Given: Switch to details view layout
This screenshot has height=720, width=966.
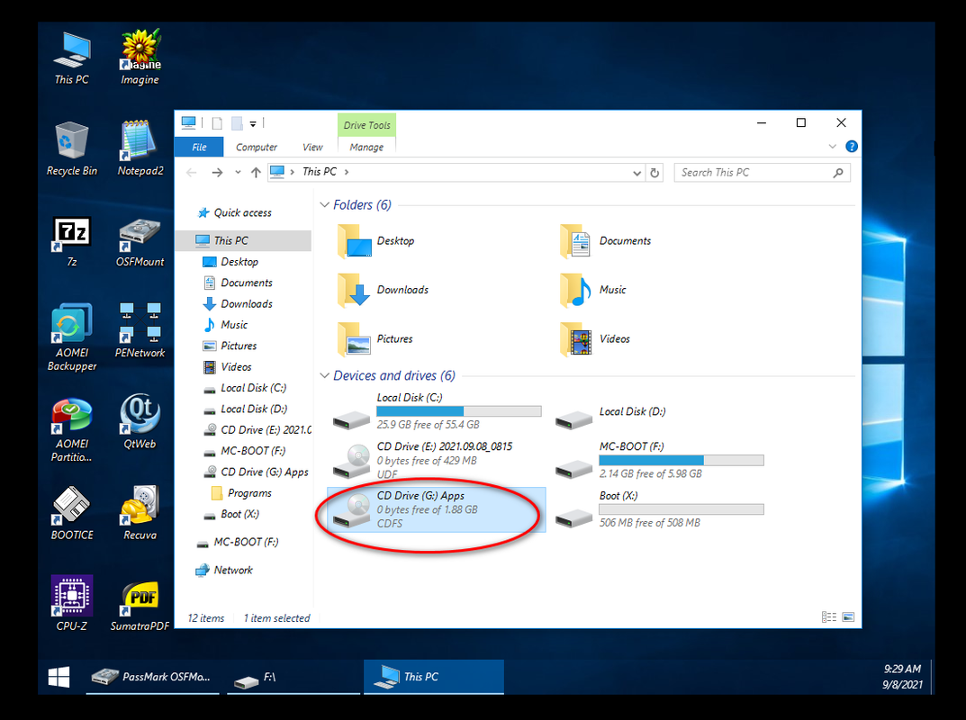Looking at the screenshot, I should click(828, 617).
